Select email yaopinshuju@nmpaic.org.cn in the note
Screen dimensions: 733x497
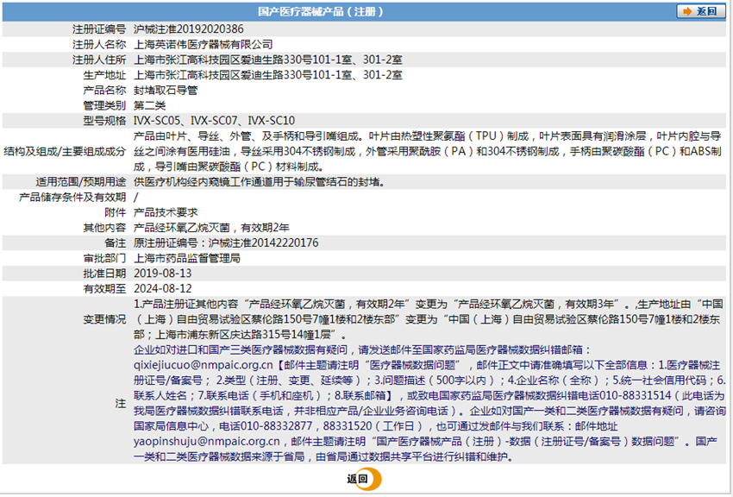tap(207, 442)
